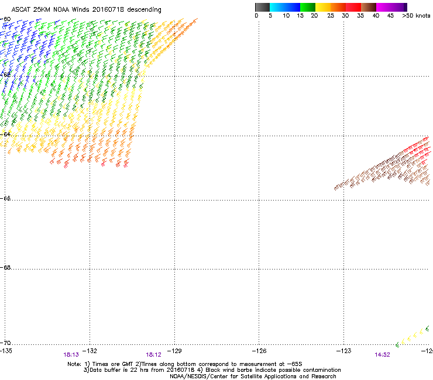Click the -135 longitude axis label
Image resolution: width=433 pixels, height=380 pixels.
6,351
